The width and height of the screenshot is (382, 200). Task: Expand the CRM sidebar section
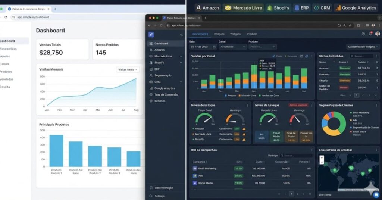tap(181, 82)
